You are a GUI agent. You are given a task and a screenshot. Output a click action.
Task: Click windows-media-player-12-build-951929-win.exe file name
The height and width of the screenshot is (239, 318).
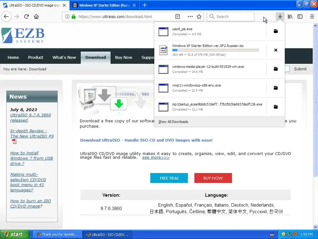(208, 67)
